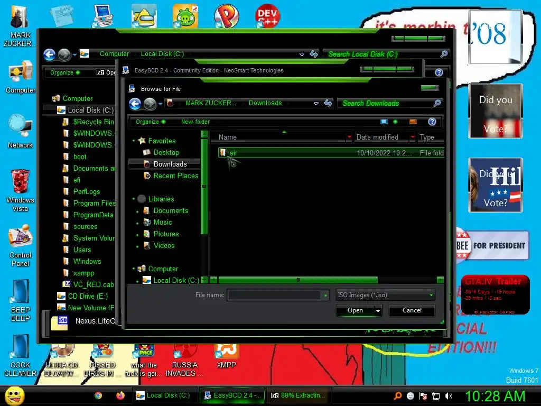Open ISO Images (*.iso) file type dropdown
541x406 pixels.
[431, 295]
